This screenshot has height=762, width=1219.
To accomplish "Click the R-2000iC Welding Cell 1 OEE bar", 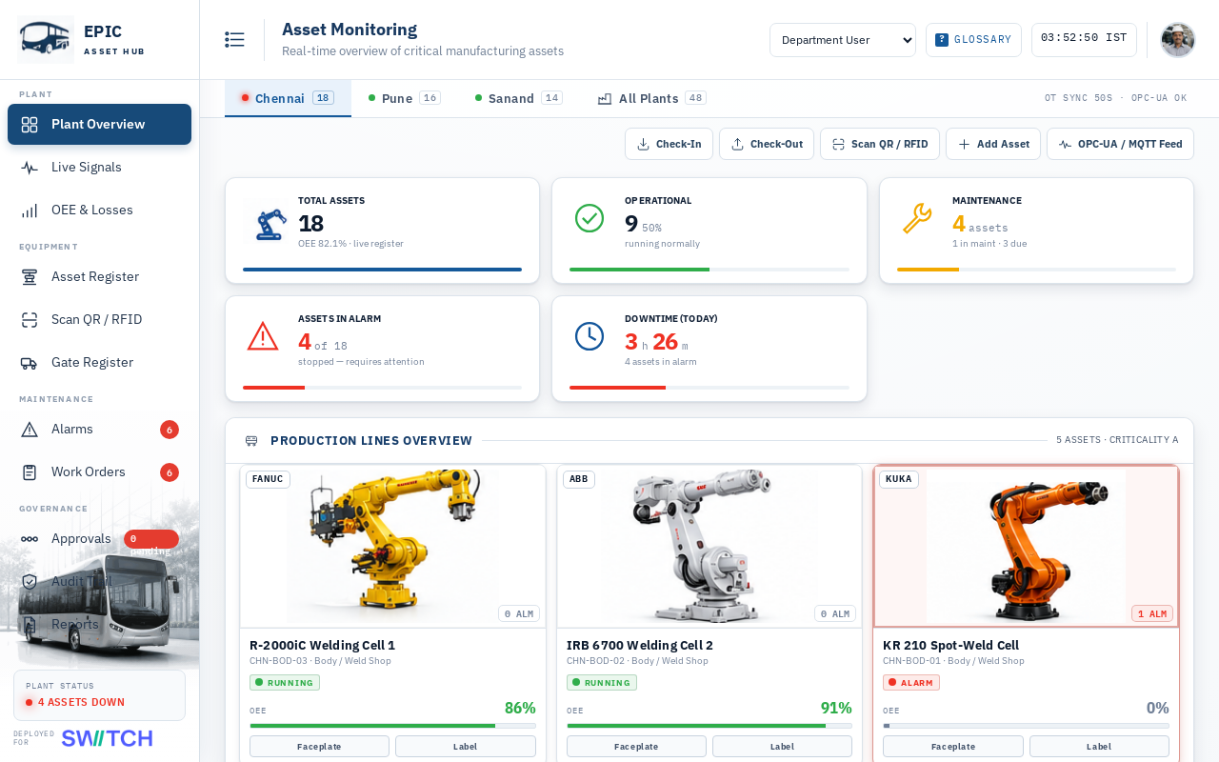I will pos(392,726).
